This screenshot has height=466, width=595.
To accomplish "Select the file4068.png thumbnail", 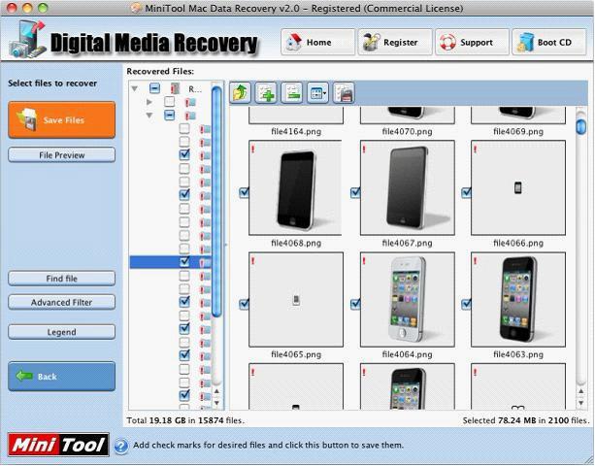I will point(296,187).
